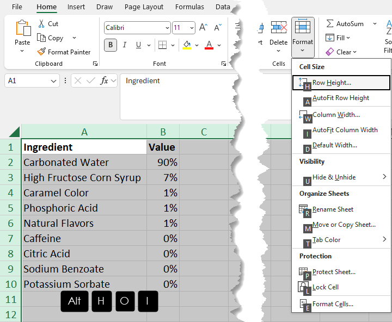This screenshot has width=392, height=322.
Task: Click inside the formula bar input
Action: pos(180,97)
